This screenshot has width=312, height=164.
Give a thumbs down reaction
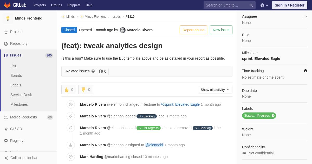[86, 90]
